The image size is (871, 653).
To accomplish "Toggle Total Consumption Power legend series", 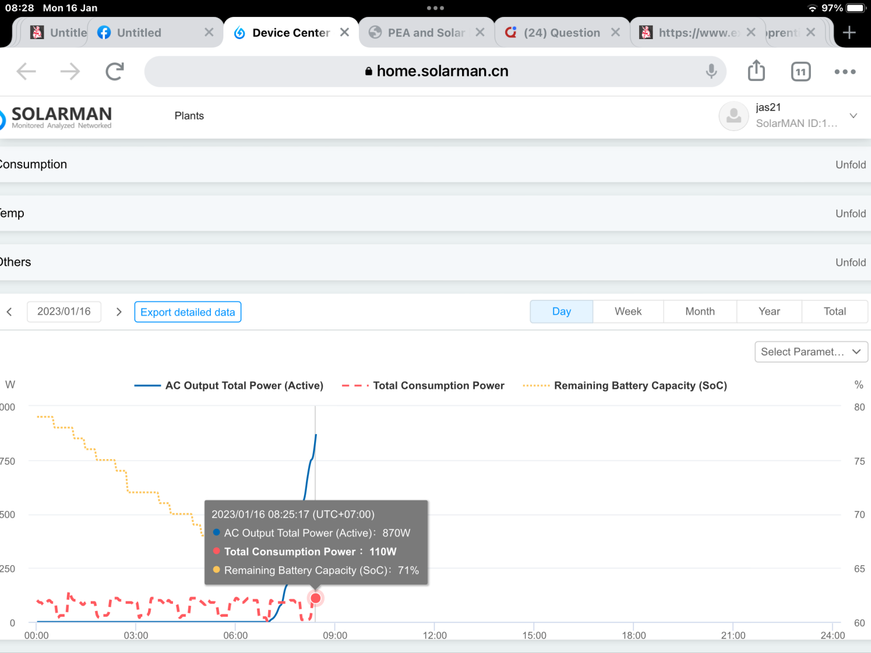I will tap(423, 385).
